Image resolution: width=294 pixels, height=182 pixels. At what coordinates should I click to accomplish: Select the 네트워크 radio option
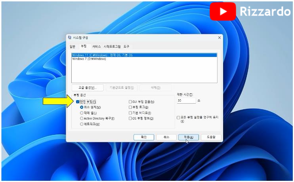click(82, 124)
